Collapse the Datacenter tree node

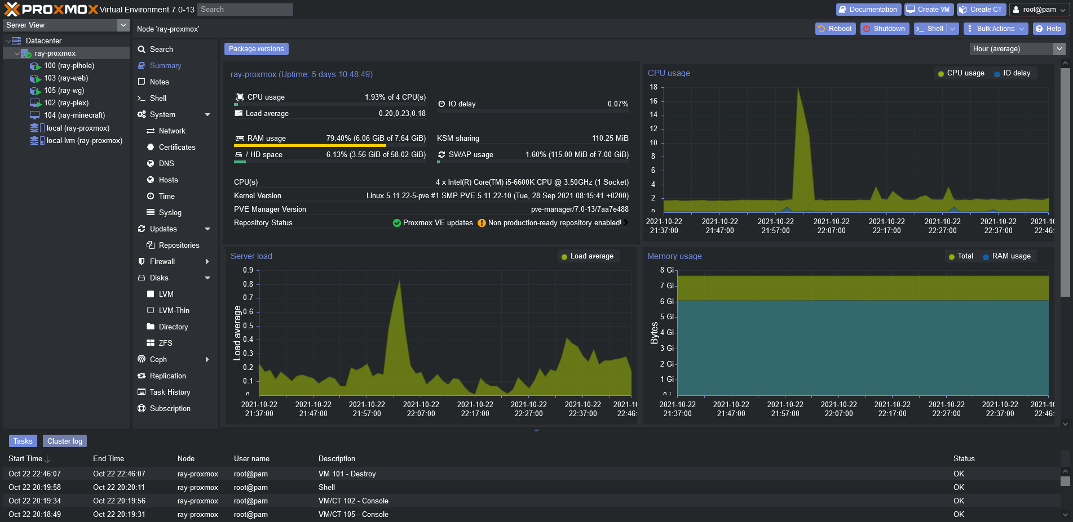(x=8, y=41)
